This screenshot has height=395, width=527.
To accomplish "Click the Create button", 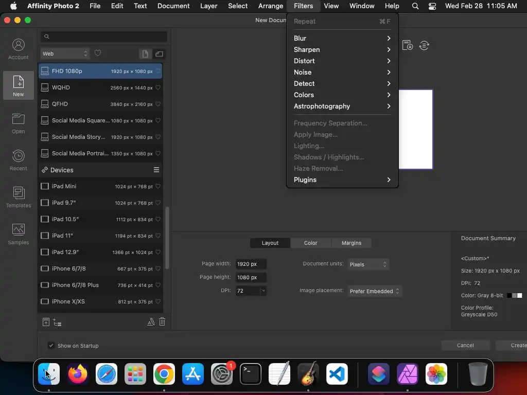I will 512,345.
